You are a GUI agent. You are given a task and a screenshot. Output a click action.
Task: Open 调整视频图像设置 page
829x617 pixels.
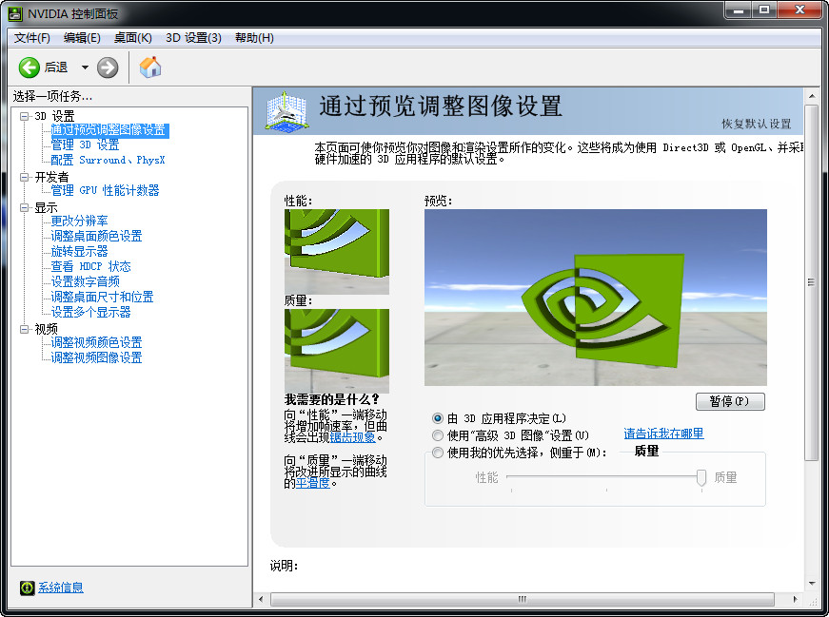pyautogui.click(x=96, y=357)
